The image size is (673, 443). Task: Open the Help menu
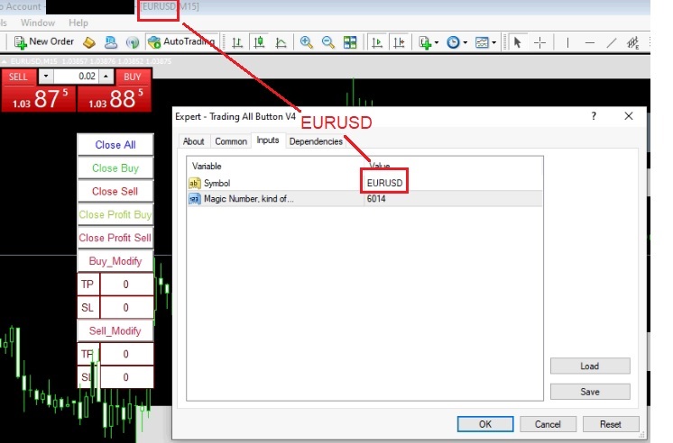point(78,23)
